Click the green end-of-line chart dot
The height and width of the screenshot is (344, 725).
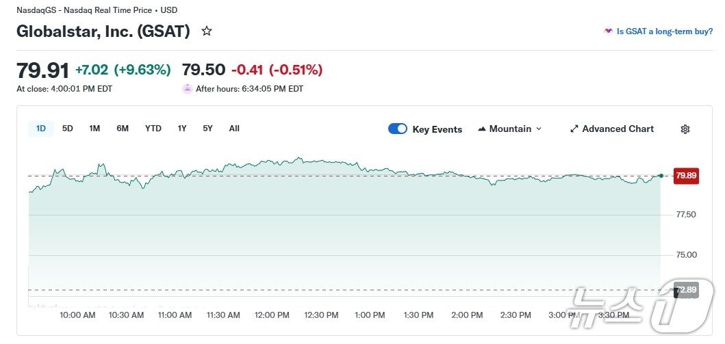pos(661,176)
